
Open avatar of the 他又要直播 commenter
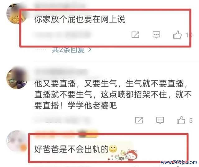click(16, 78)
